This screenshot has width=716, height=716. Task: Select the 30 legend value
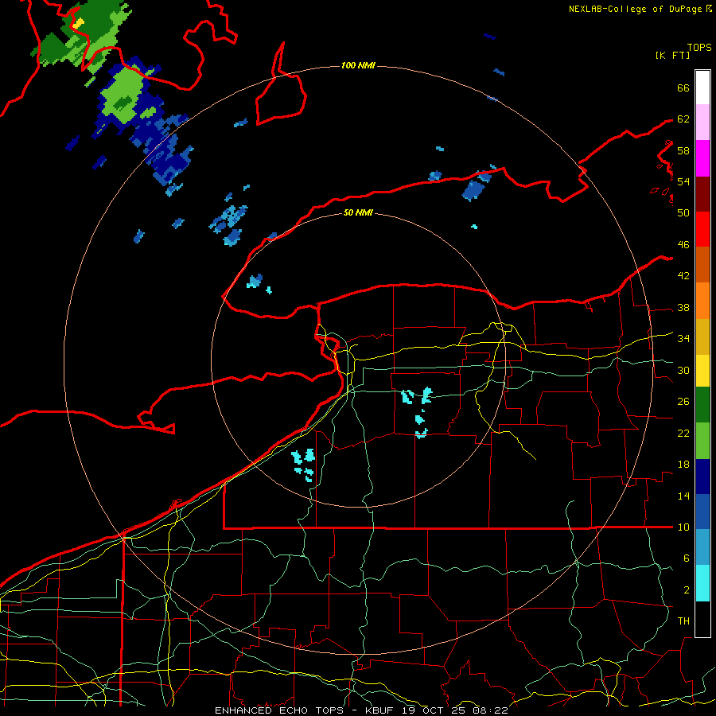683,370
